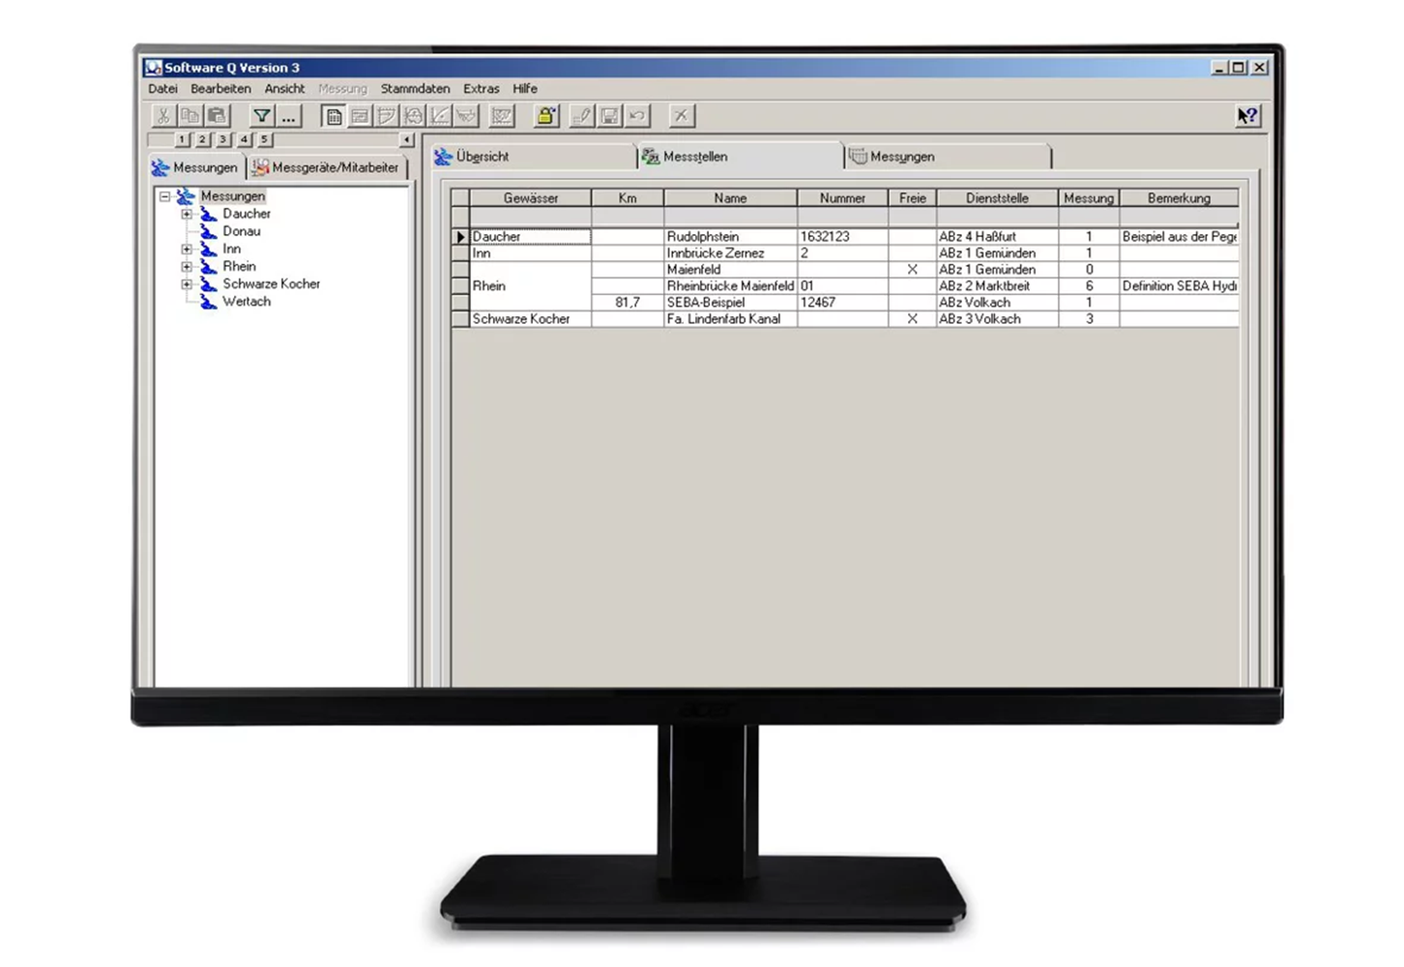Click level button 3 in outline bar
Image resolution: width=1404 pixels, height=967 pixels.
(x=223, y=140)
